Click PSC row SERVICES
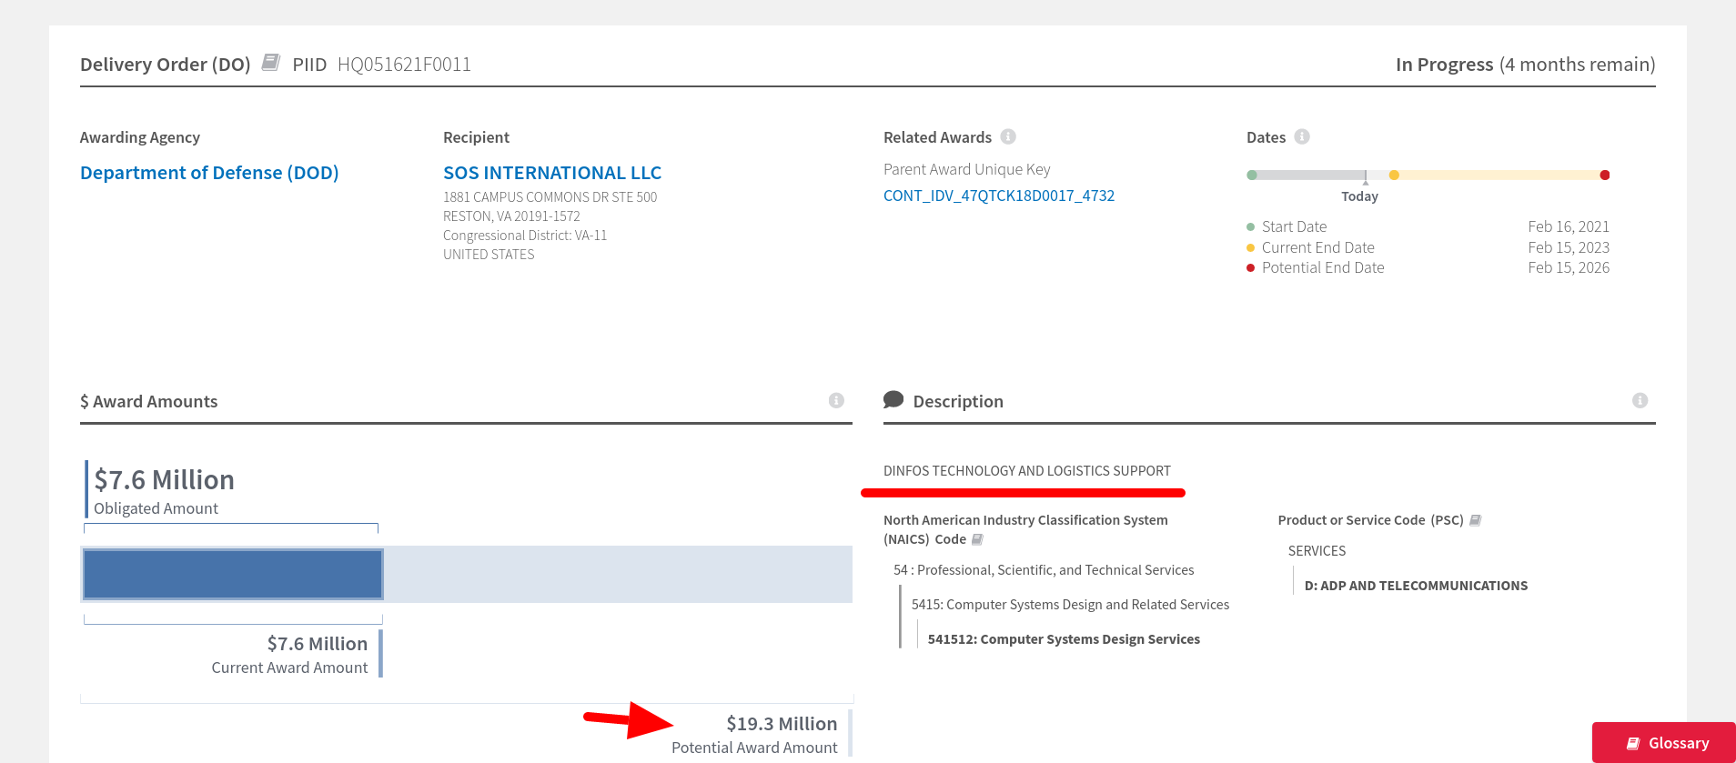Viewport: 1736px width, 763px height. pyautogui.click(x=1317, y=551)
